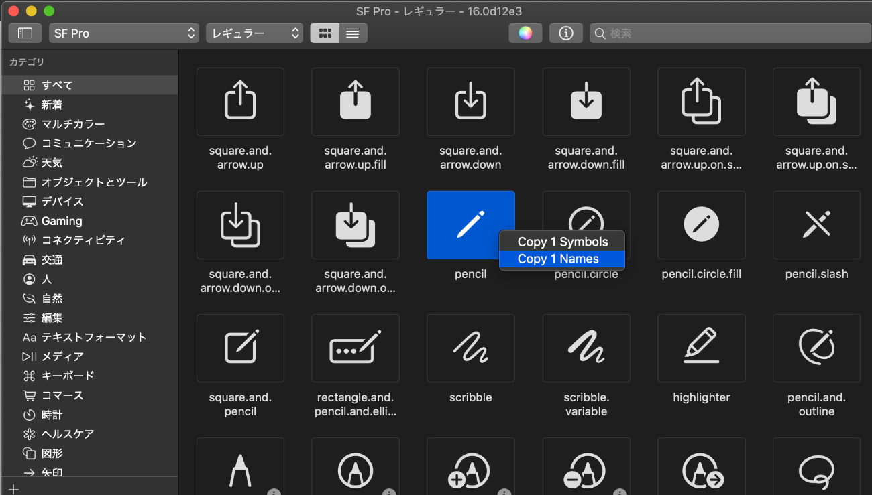Viewport: 872px width, 495px height.
Task: Select the square.and.arrow.up symbol
Action: [240, 102]
